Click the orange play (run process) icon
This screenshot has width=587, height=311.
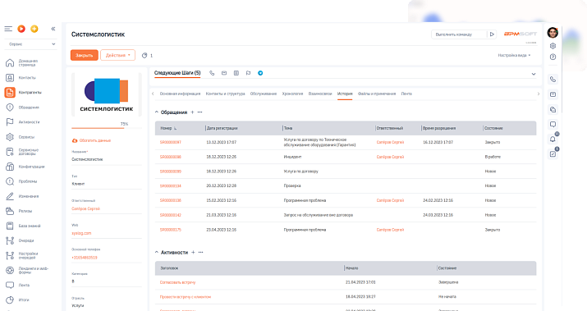21,29
